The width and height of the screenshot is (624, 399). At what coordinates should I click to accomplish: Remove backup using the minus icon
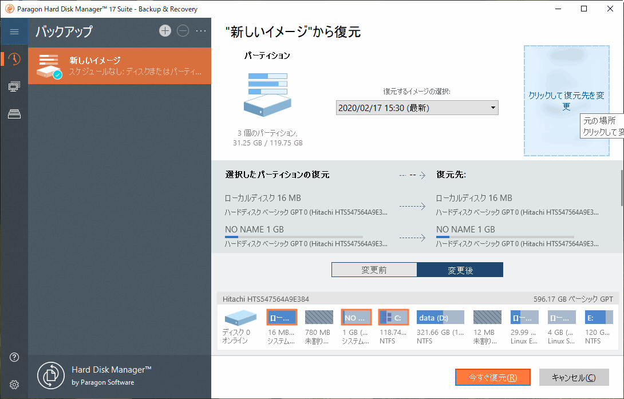pyautogui.click(x=183, y=31)
